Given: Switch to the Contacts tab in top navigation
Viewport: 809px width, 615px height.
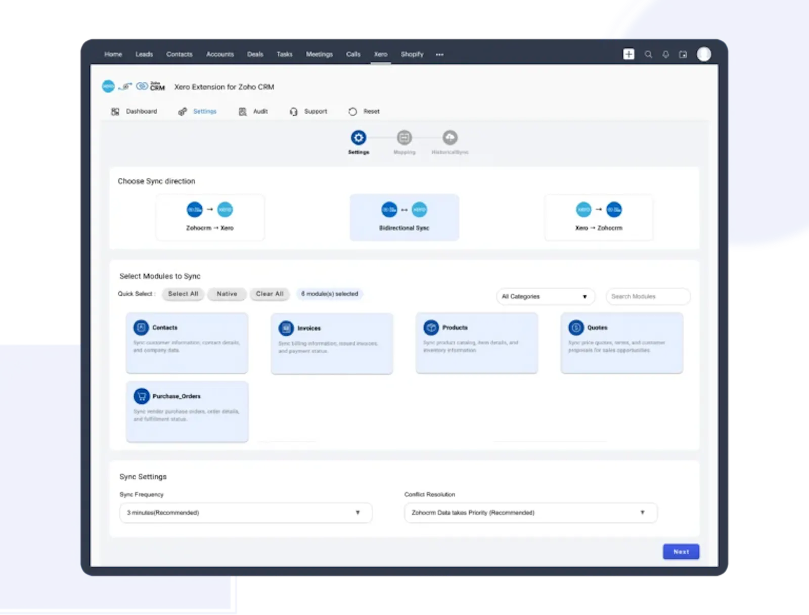Looking at the screenshot, I should click(179, 54).
